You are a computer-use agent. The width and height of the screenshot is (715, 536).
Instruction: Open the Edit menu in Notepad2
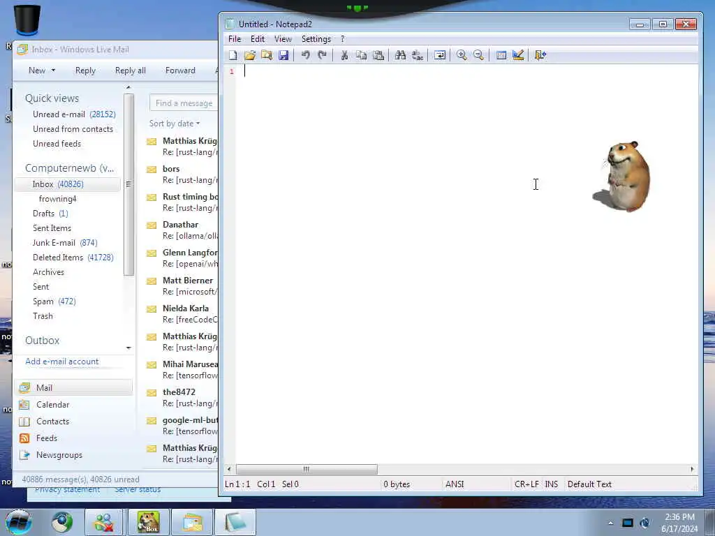tap(258, 39)
